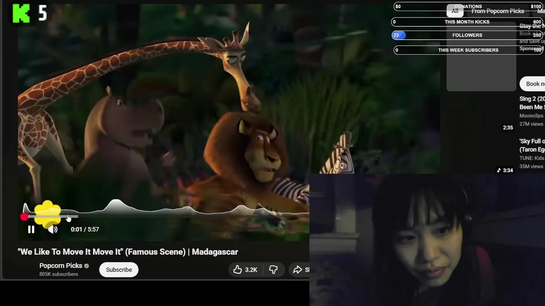
Task: Click the 2:35 video duration badge
Action: point(508,127)
